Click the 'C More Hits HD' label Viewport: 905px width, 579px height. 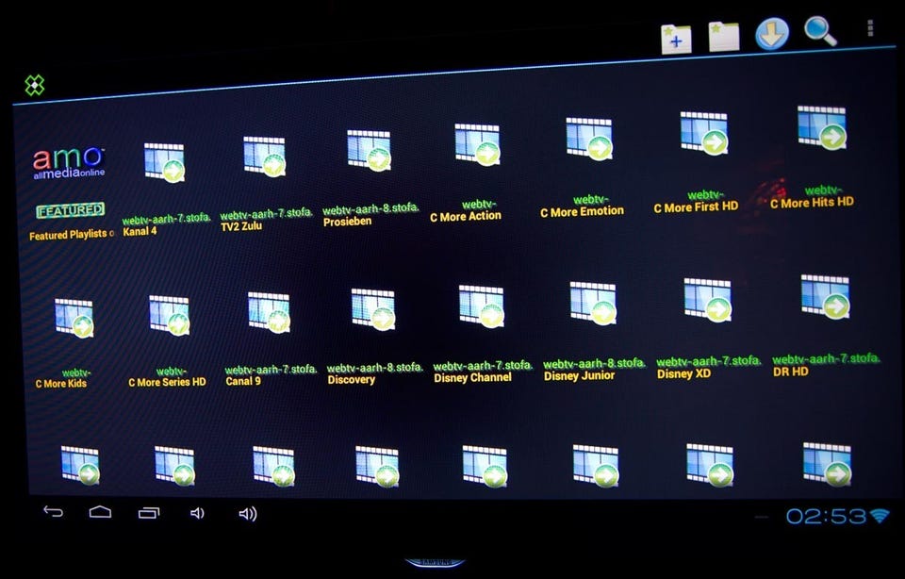pos(812,203)
